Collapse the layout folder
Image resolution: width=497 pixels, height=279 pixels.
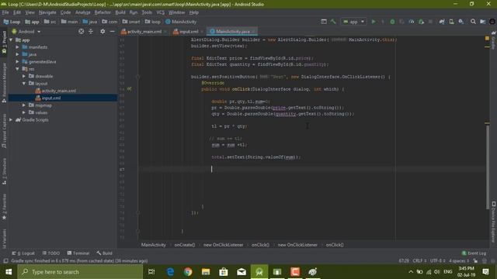click(24, 84)
